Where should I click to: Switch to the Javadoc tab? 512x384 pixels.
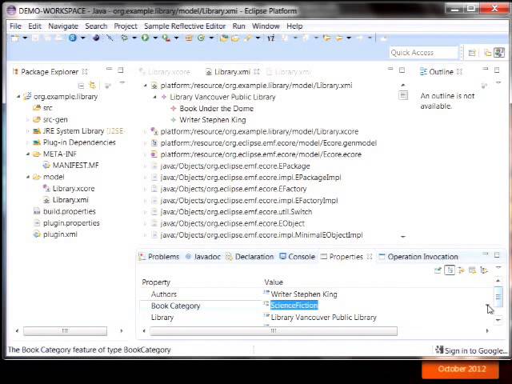(203, 257)
